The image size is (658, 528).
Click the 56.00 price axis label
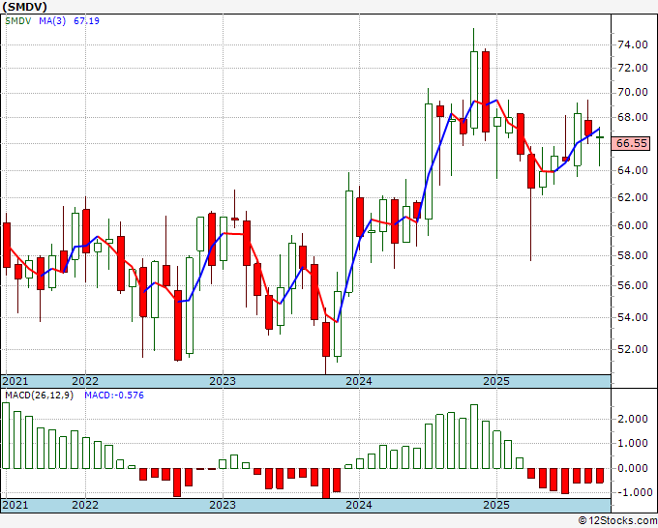(632, 285)
